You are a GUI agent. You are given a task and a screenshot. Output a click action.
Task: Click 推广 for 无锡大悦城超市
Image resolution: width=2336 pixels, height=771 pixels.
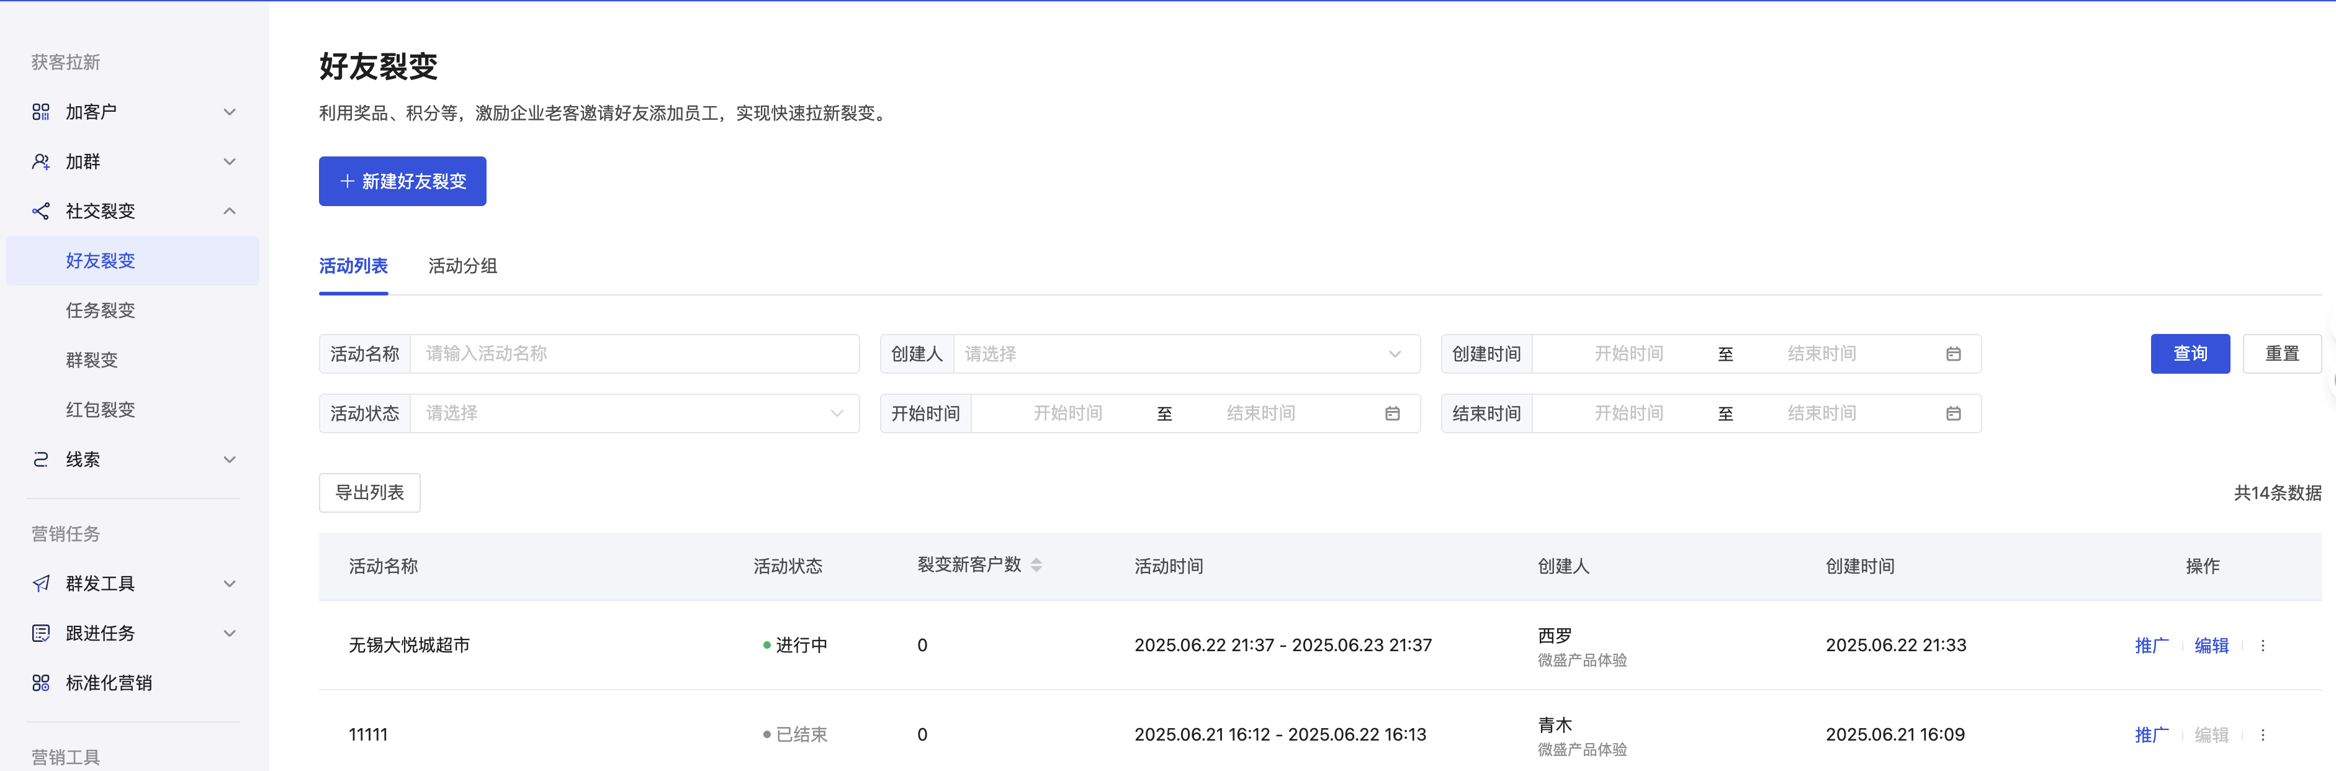click(2151, 646)
